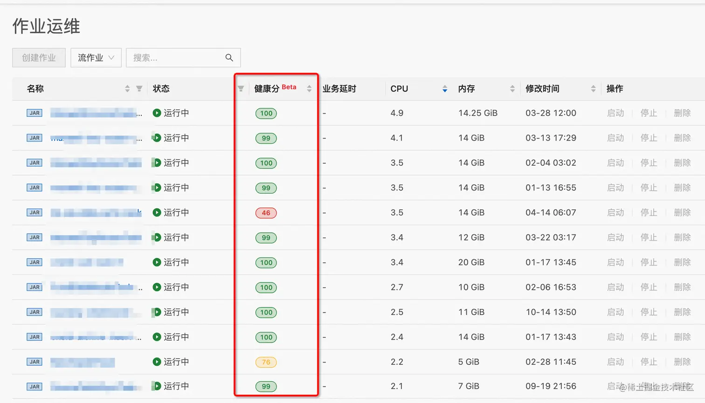Click the search magnifier icon
Screen dimensions: 705x403
[229, 58]
